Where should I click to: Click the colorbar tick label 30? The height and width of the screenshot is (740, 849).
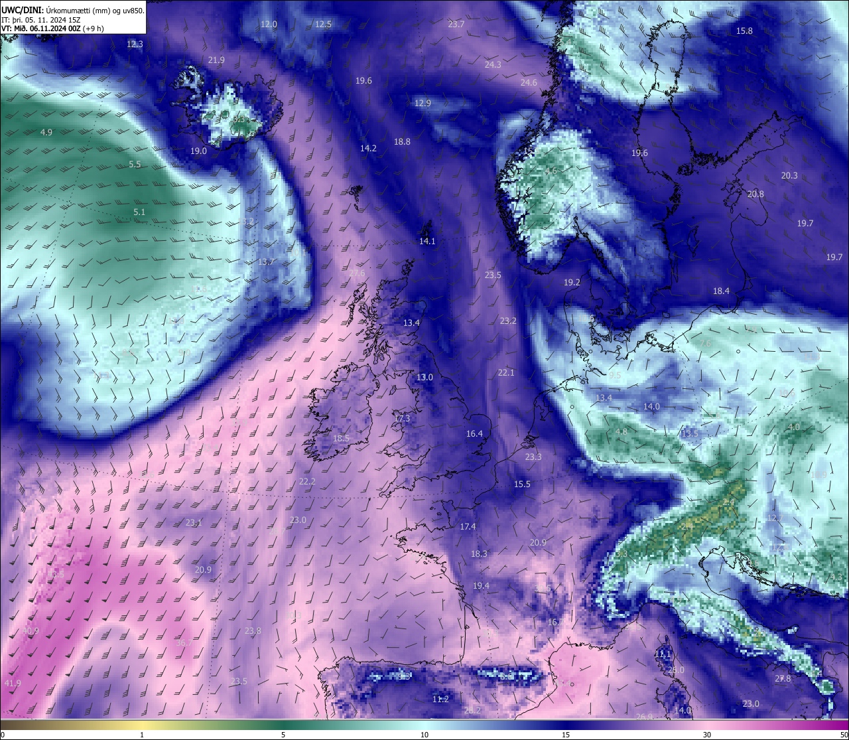point(707,735)
